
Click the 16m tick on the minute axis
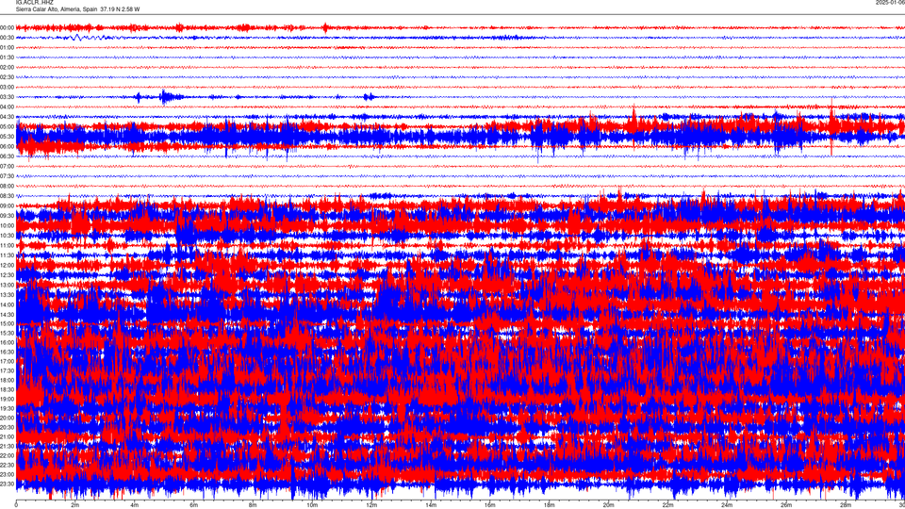click(x=490, y=505)
